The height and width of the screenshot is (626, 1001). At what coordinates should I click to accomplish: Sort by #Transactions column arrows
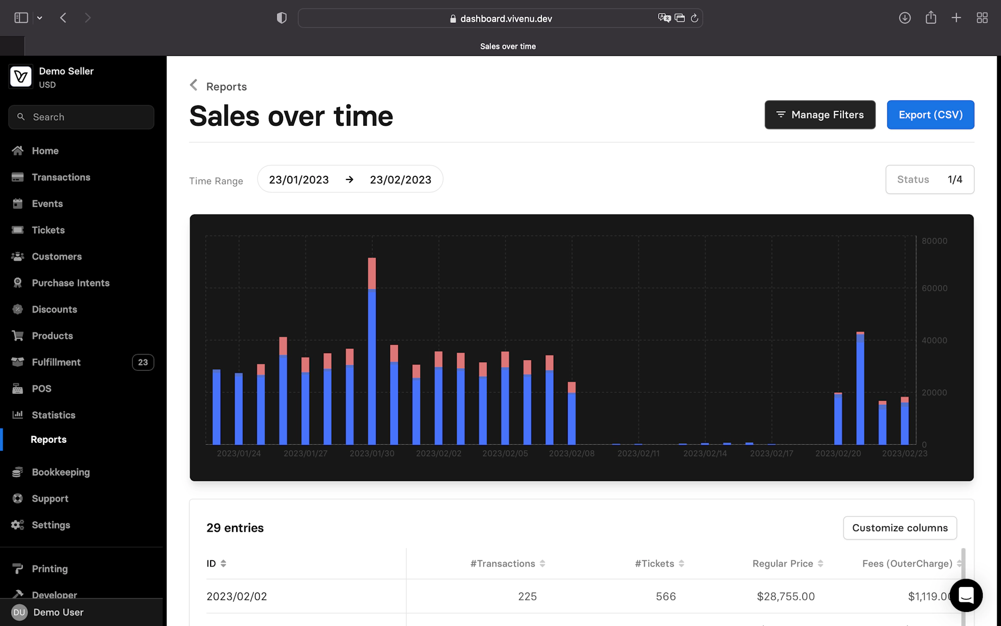click(542, 563)
